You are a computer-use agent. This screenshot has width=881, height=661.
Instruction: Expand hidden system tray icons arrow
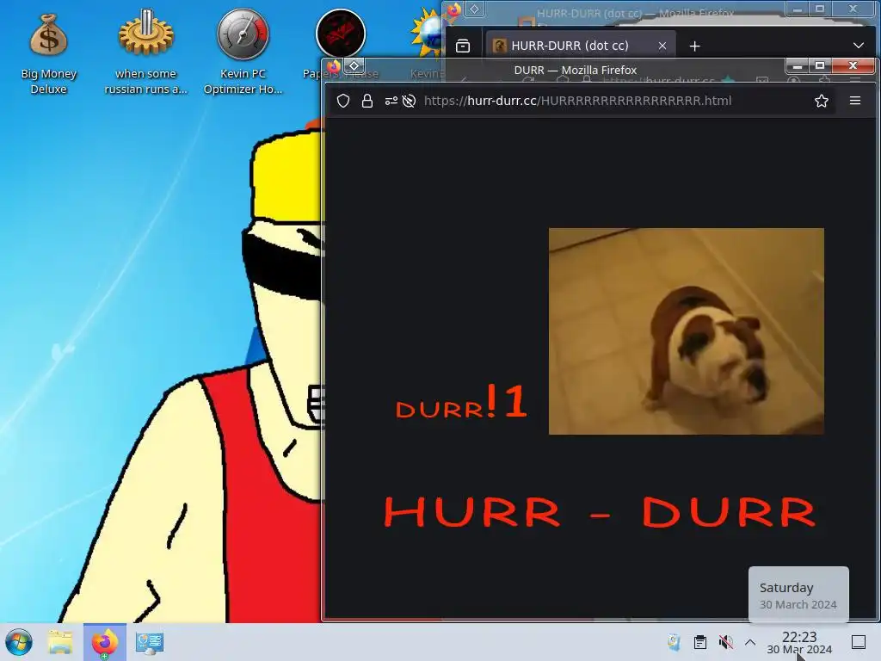(x=750, y=642)
